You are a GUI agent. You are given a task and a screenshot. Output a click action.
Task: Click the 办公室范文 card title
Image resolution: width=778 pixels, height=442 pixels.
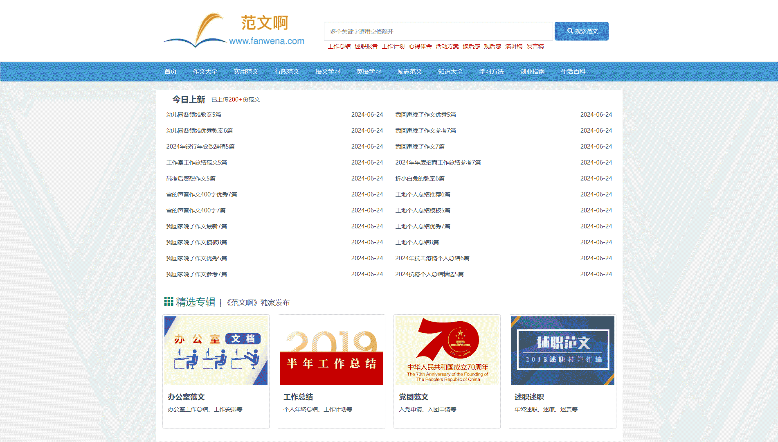(x=186, y=397)
